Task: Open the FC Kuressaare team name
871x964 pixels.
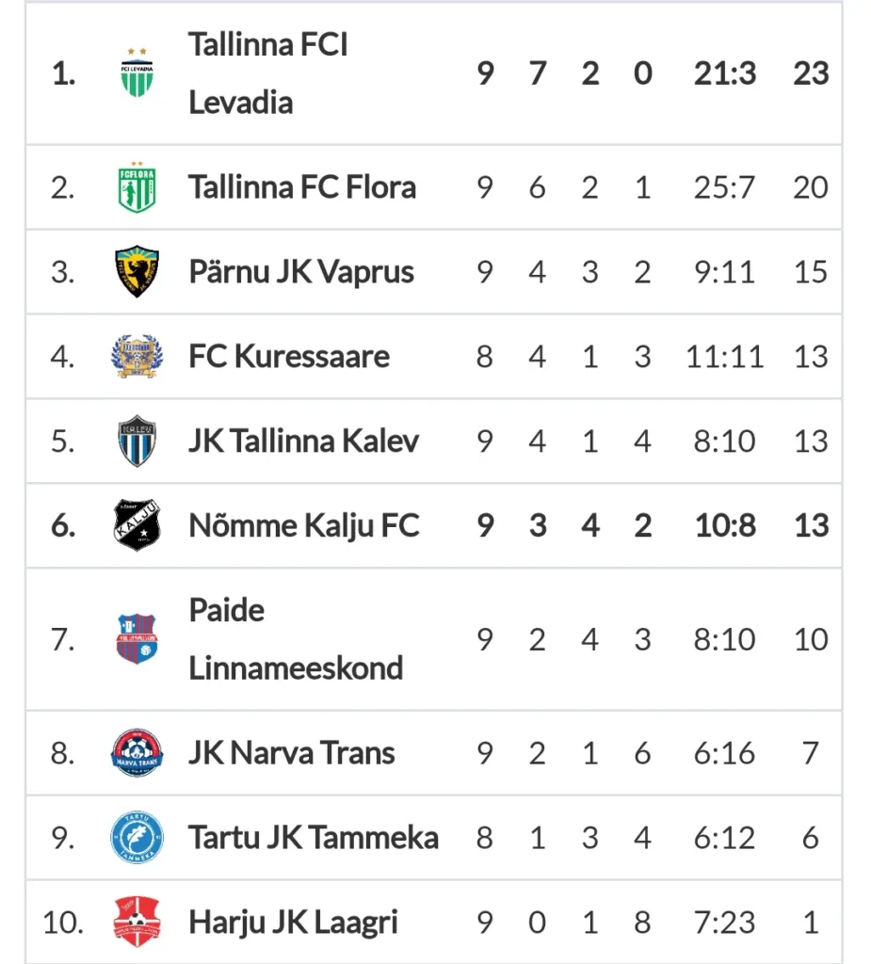Action: point(289,357)
